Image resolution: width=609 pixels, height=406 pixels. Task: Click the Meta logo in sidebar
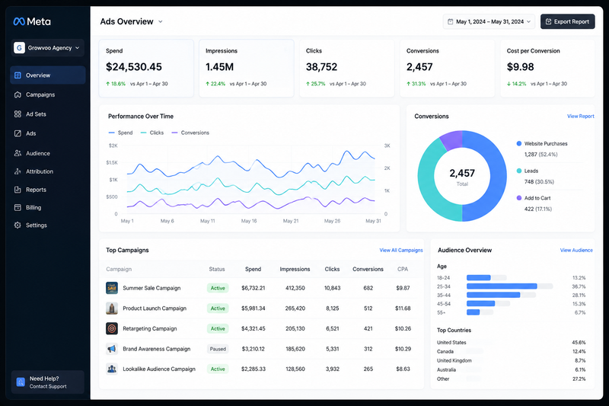coord(32,21)
